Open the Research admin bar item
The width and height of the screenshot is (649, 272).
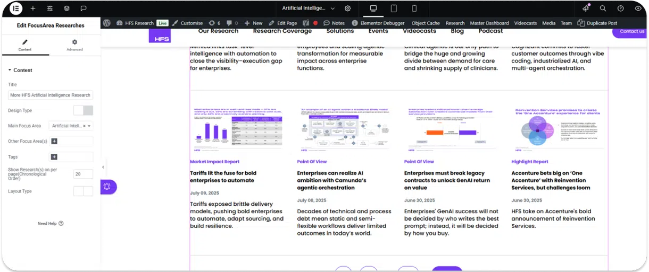(455, 23)
